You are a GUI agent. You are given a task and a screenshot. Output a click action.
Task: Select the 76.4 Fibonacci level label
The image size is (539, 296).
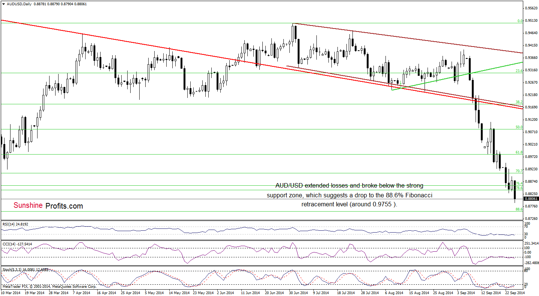pos(519,183)
